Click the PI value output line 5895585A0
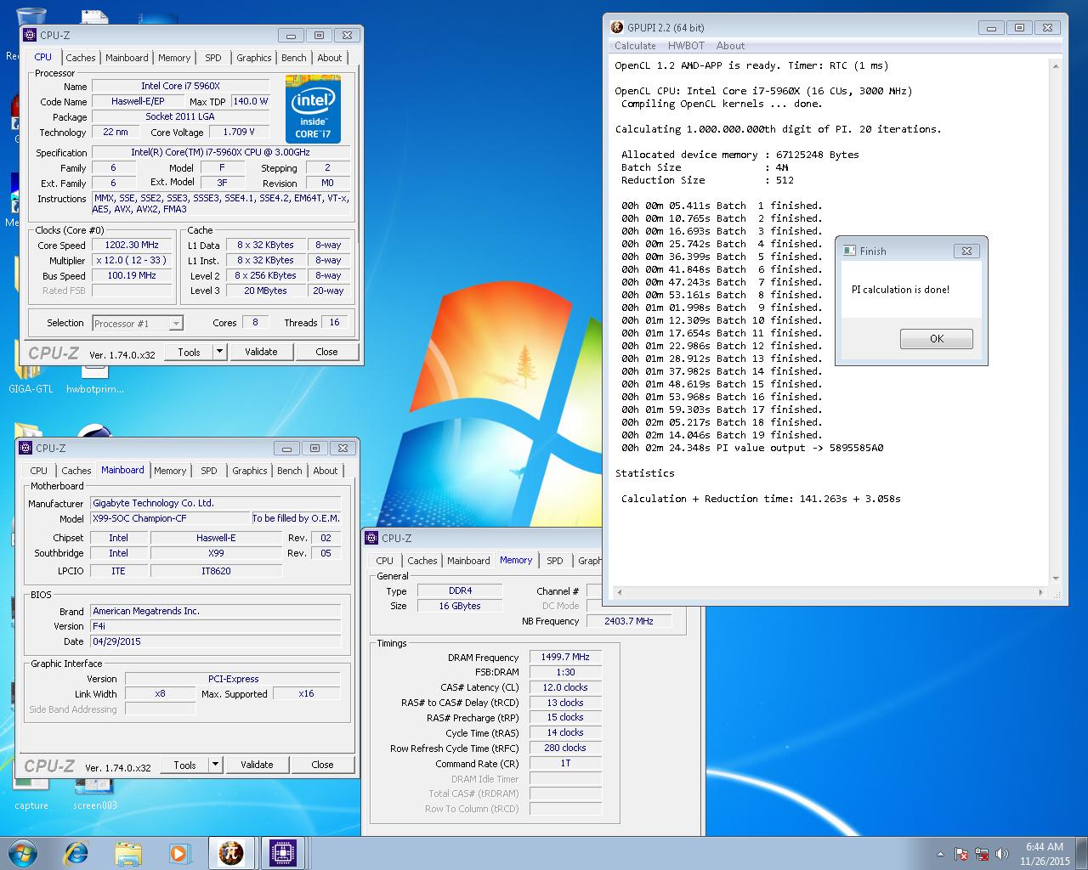Screen dimensions: 1088x870 tap(752, 448)
